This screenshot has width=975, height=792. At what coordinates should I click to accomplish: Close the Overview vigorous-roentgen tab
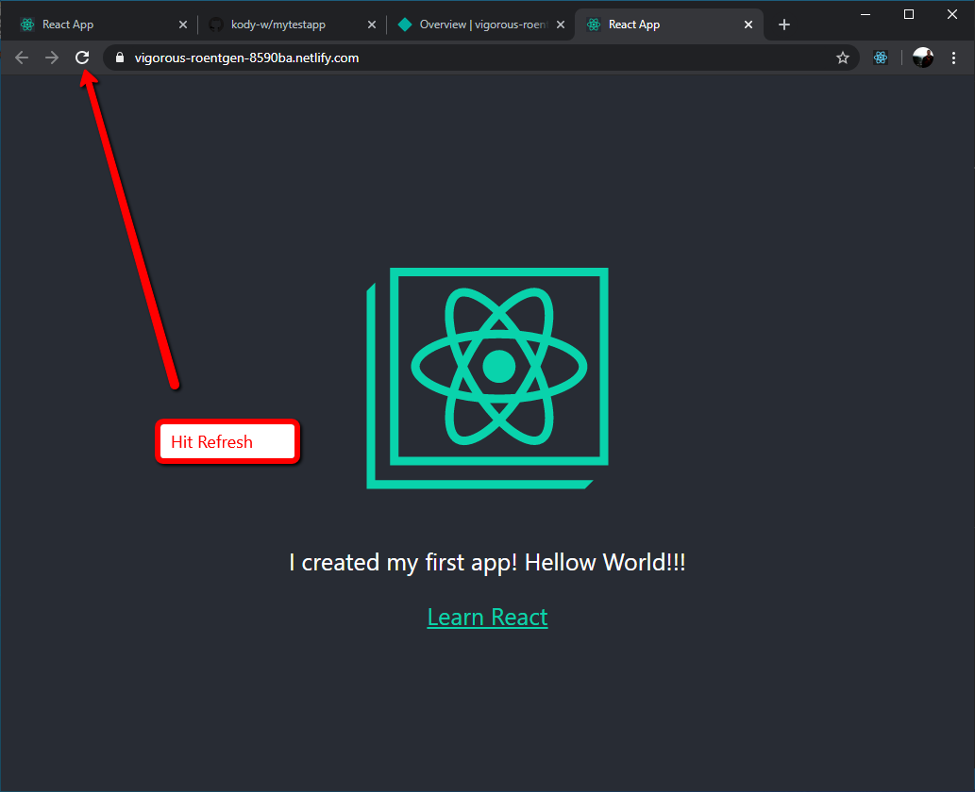(561, 25)
